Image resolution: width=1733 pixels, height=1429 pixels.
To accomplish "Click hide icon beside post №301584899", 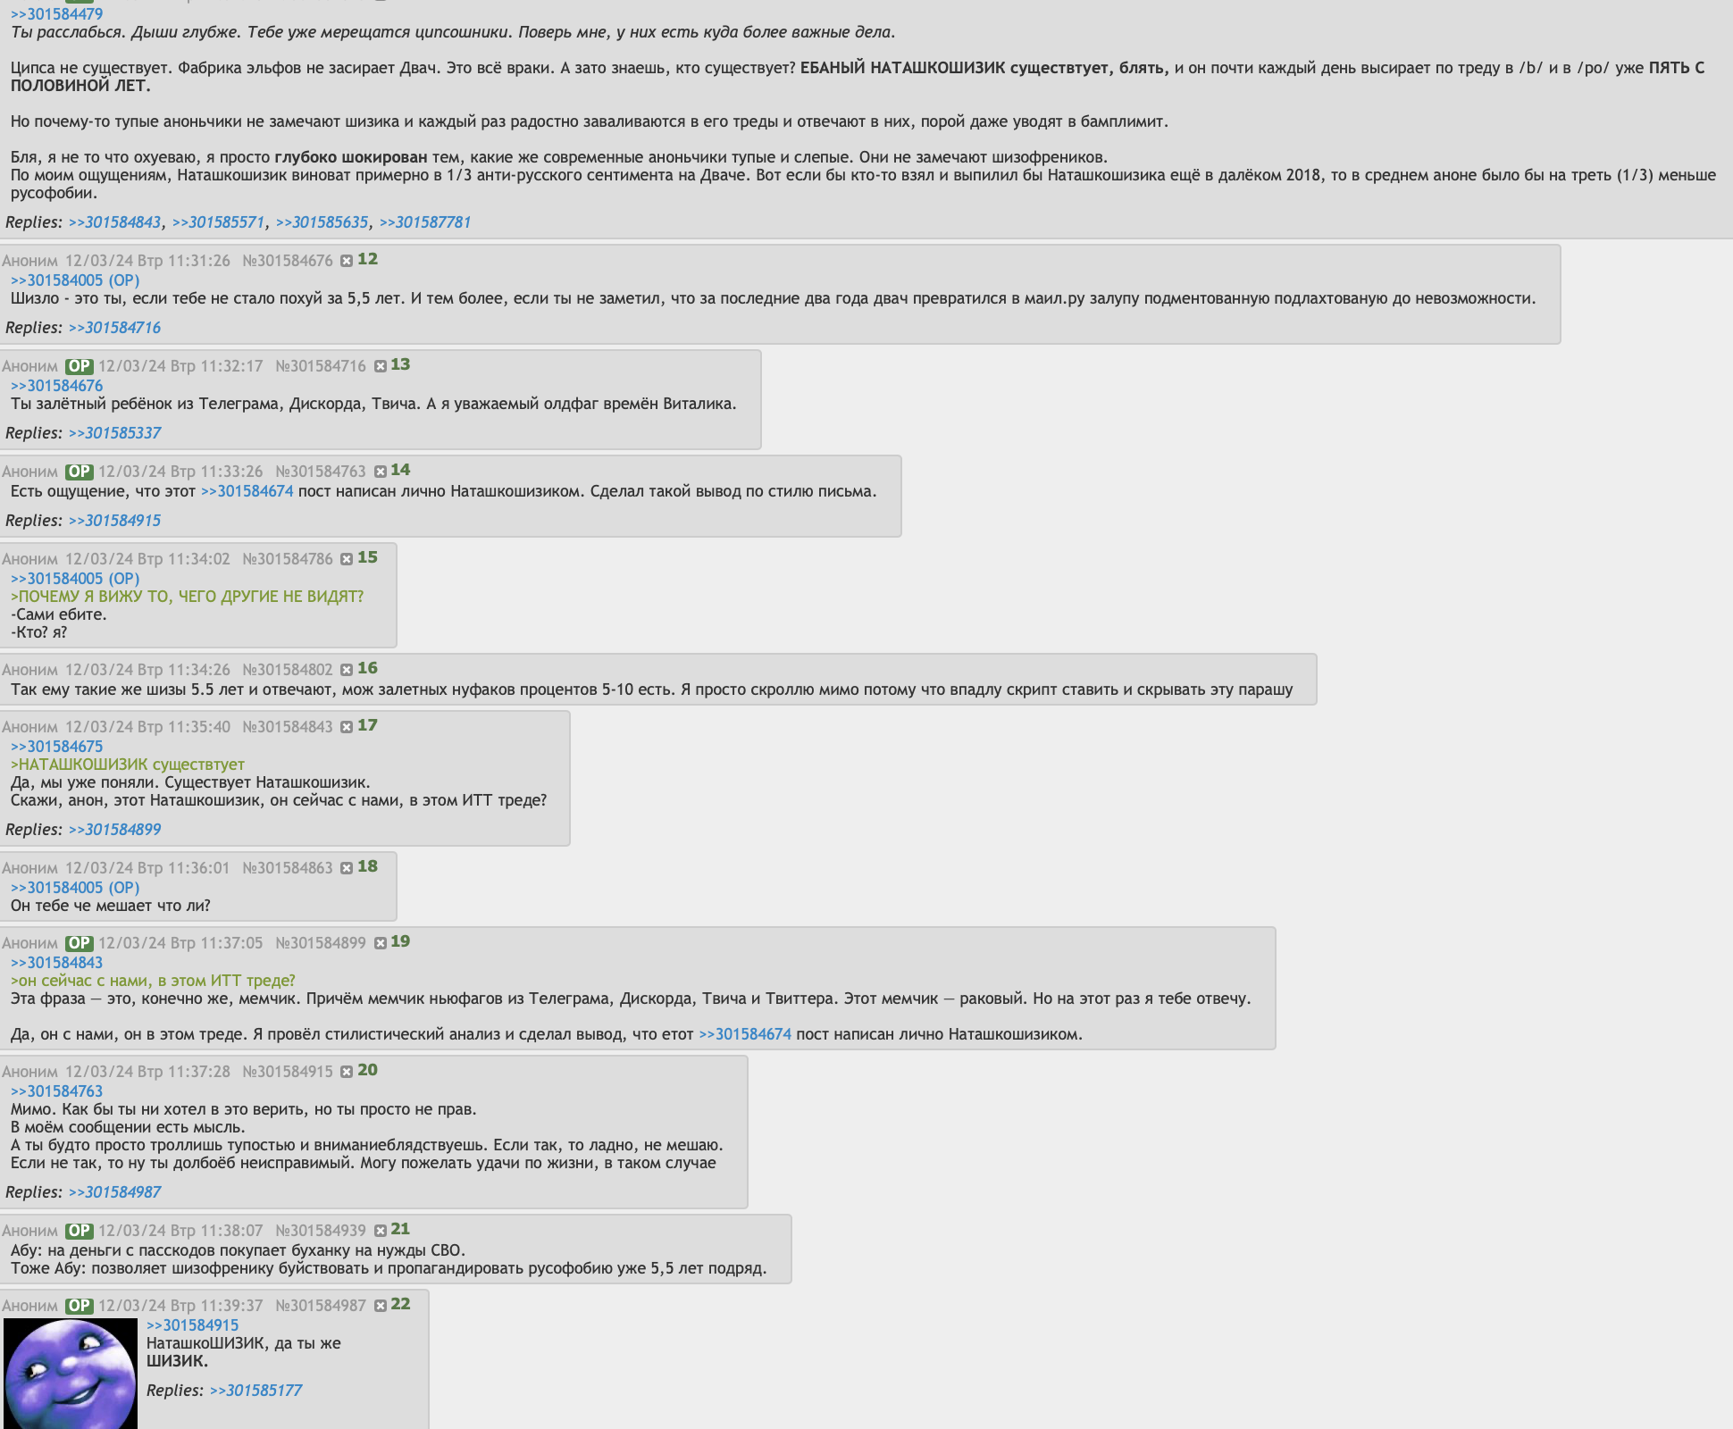I will [x=380, y=943].
